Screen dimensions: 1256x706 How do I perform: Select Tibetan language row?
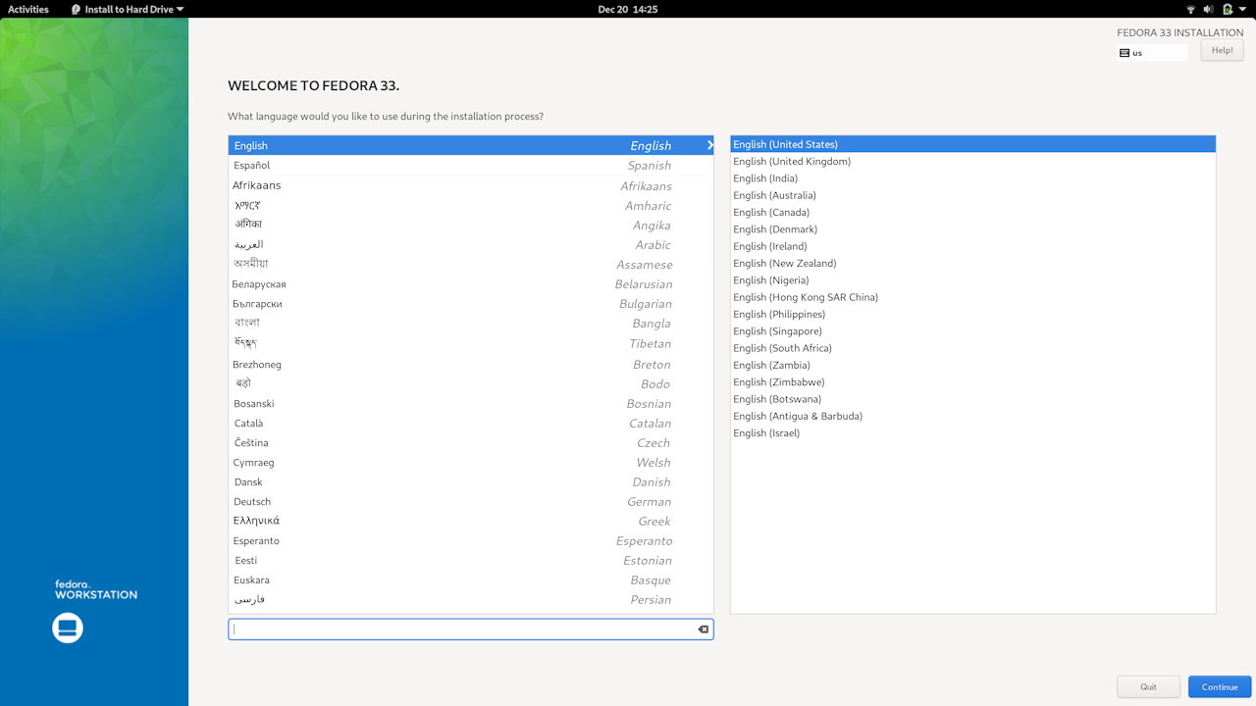click(471, 343)
